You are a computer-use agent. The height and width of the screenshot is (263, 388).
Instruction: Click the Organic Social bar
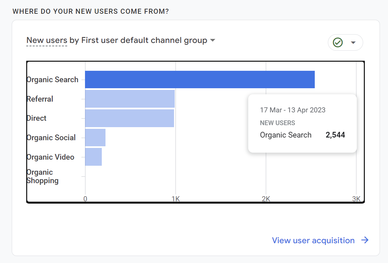pyautogui.click(x=95, y=138)
